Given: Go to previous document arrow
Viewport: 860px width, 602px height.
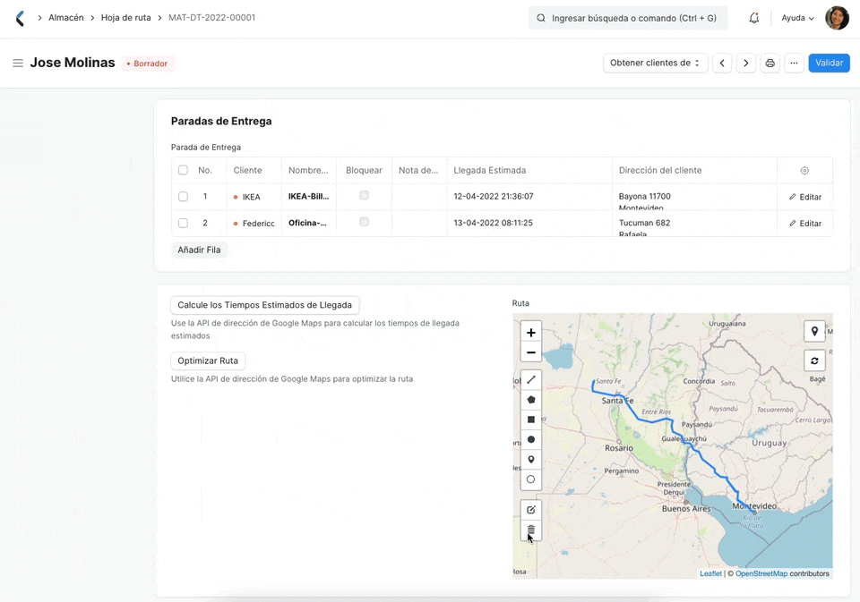Looking at the screenshot, I should coord(722,63).
